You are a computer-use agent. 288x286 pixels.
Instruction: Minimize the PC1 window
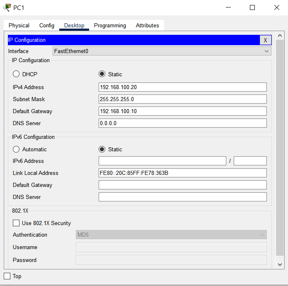tap(228, 7)
